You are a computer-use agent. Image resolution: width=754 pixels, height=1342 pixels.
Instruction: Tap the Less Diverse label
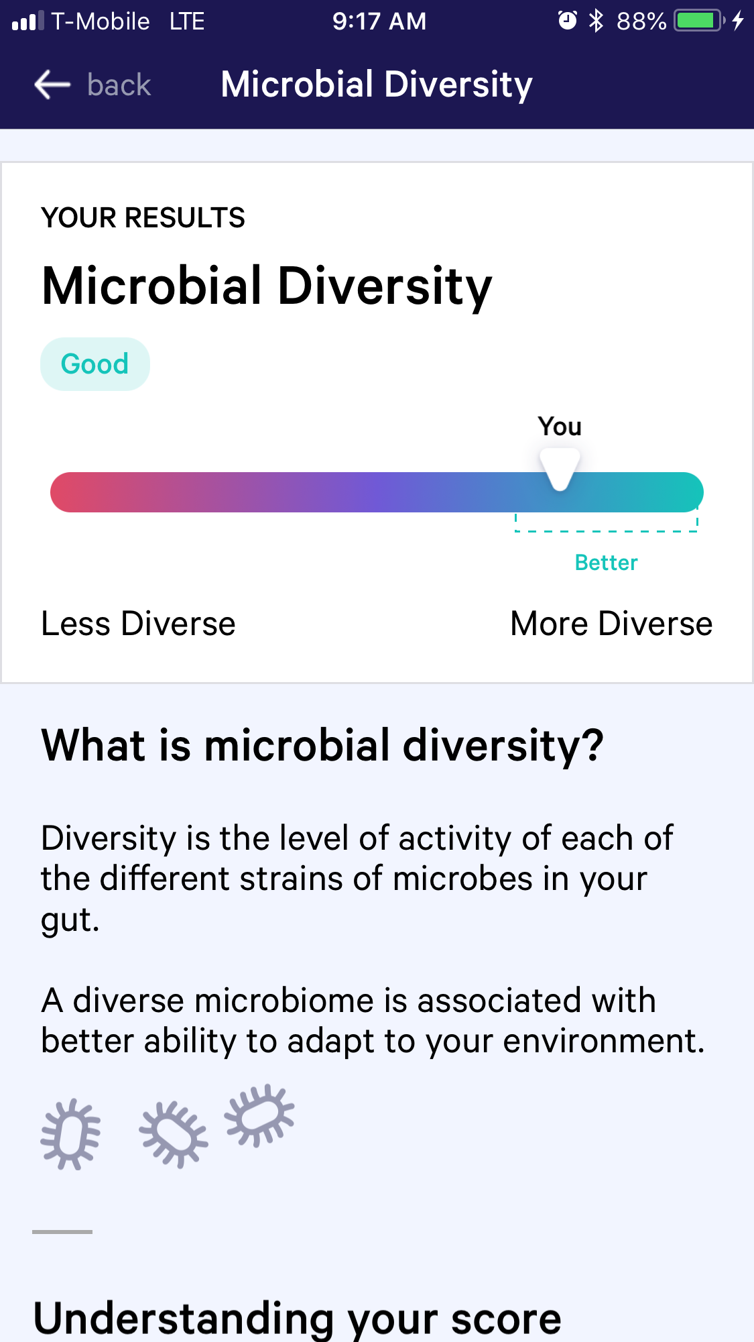139,624
